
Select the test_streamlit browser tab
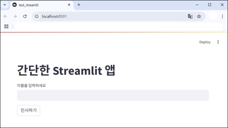coord(42,5)
